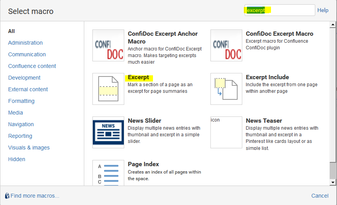Filter macros by Communication category
Image resolution: width=337 pixels, height=205 pixels.
pos(27,54)
